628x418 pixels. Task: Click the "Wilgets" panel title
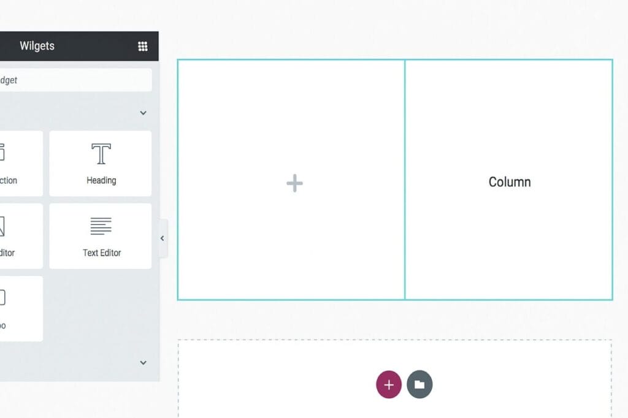(37, 46)
